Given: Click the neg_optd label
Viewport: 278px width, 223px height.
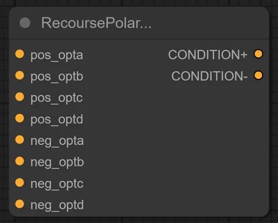Looking at the screenshot, I should click(x=57, y=205).
